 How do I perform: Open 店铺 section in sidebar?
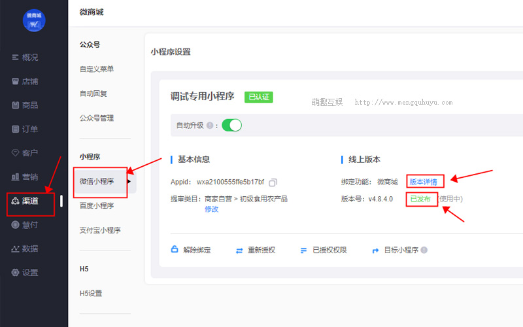coord(30,81)
